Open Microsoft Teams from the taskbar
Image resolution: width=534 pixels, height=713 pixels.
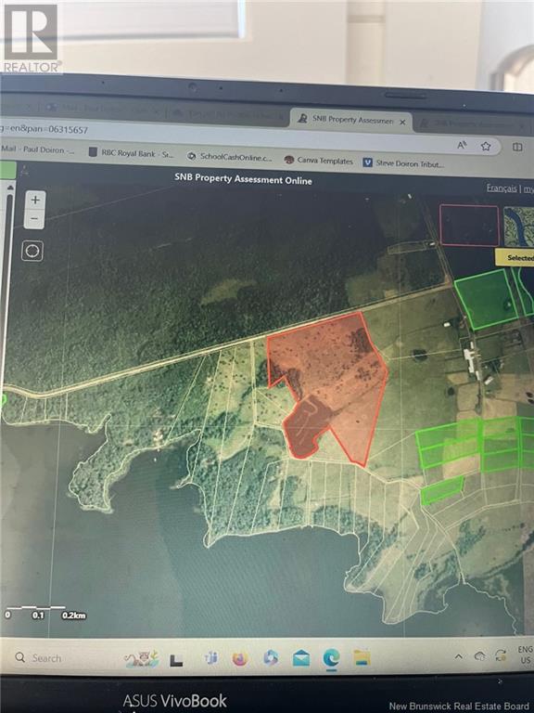pos(210,658)
